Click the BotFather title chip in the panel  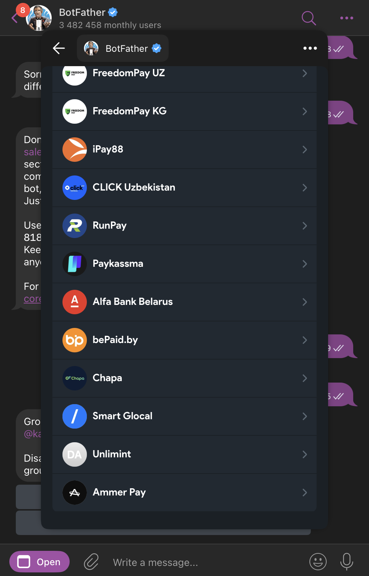[123, 48]
